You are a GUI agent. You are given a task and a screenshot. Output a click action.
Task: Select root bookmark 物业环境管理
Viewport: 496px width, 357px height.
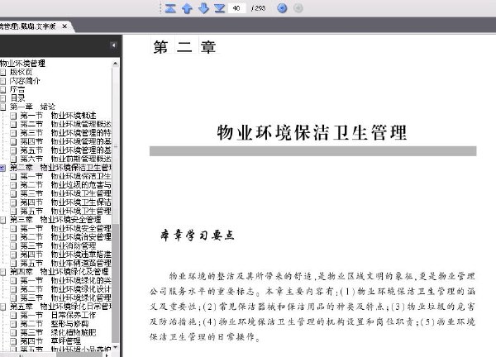(22, 64)
